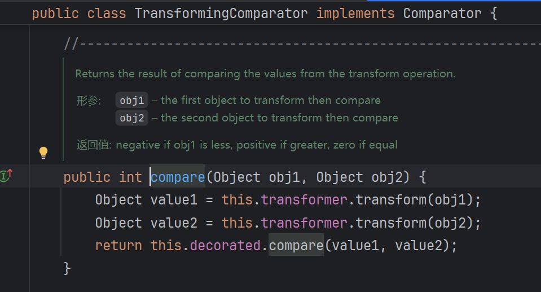Click the green implements gutter icon

[x=6, y=176]
